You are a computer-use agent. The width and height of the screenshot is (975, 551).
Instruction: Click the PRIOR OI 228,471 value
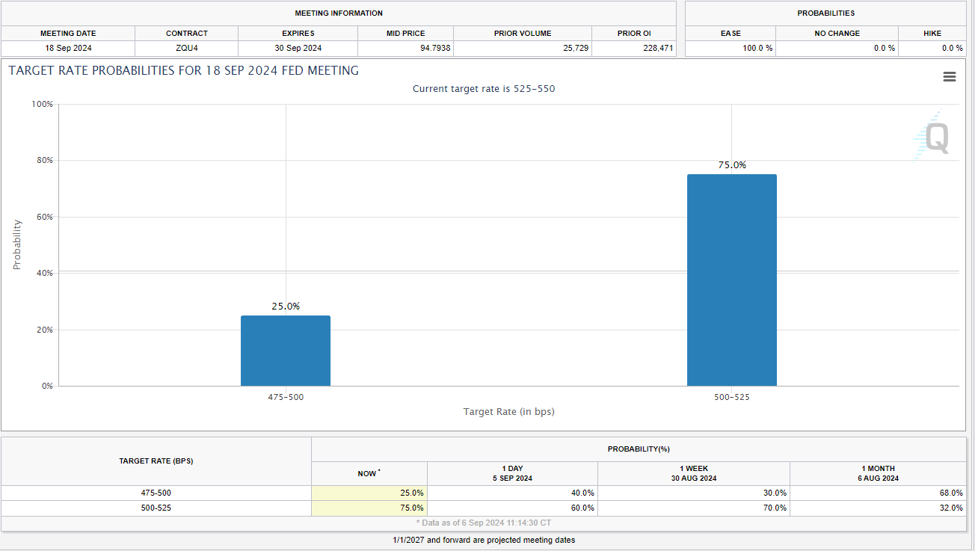tap(634, 49)
